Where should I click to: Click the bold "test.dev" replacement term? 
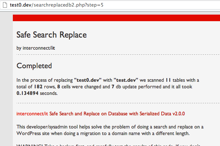tap(126, 80)
